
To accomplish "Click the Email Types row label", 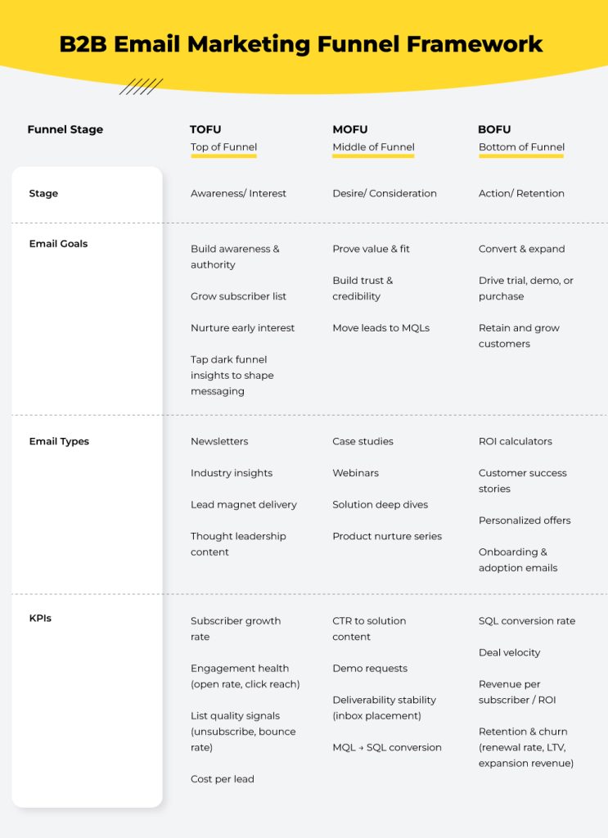I will pyautogui.click(x=59, y=441).
